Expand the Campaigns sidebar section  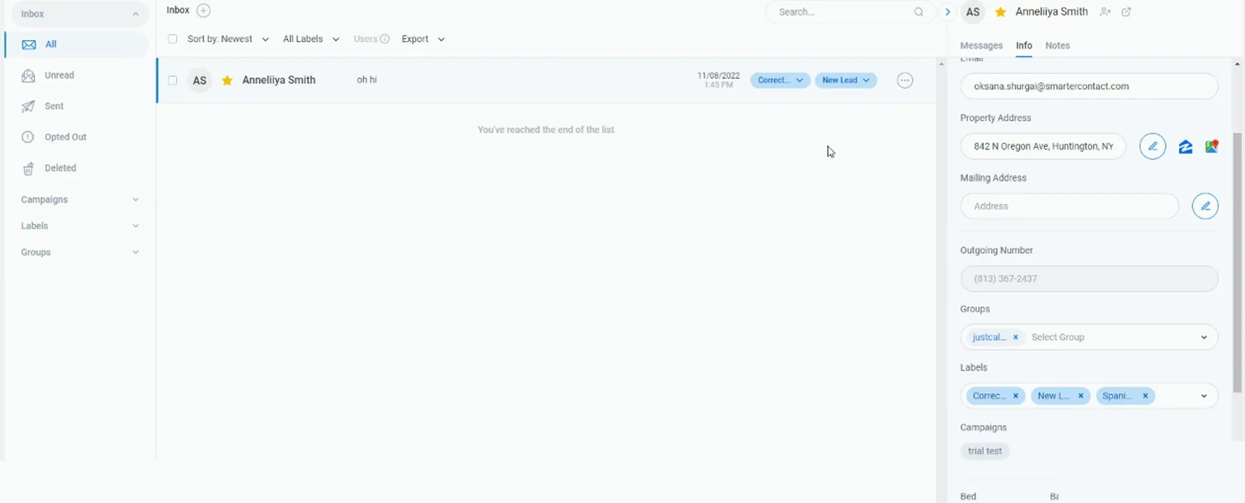[x=80, y=199]
